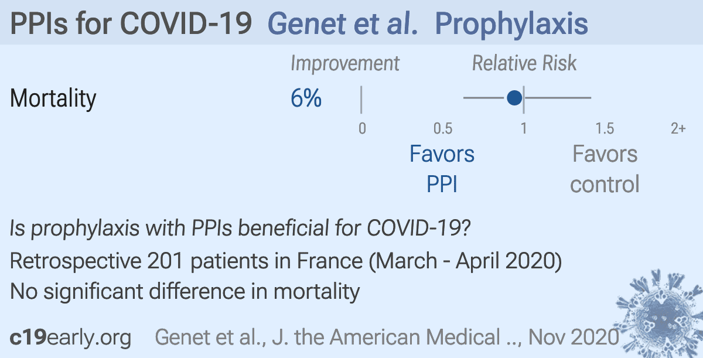Click the 0 axis tick label

point(362,128)
